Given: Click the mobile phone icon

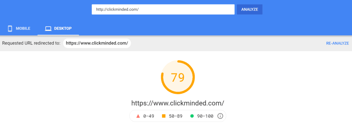Looking at the screenshot, I should (x=10, y=29).
